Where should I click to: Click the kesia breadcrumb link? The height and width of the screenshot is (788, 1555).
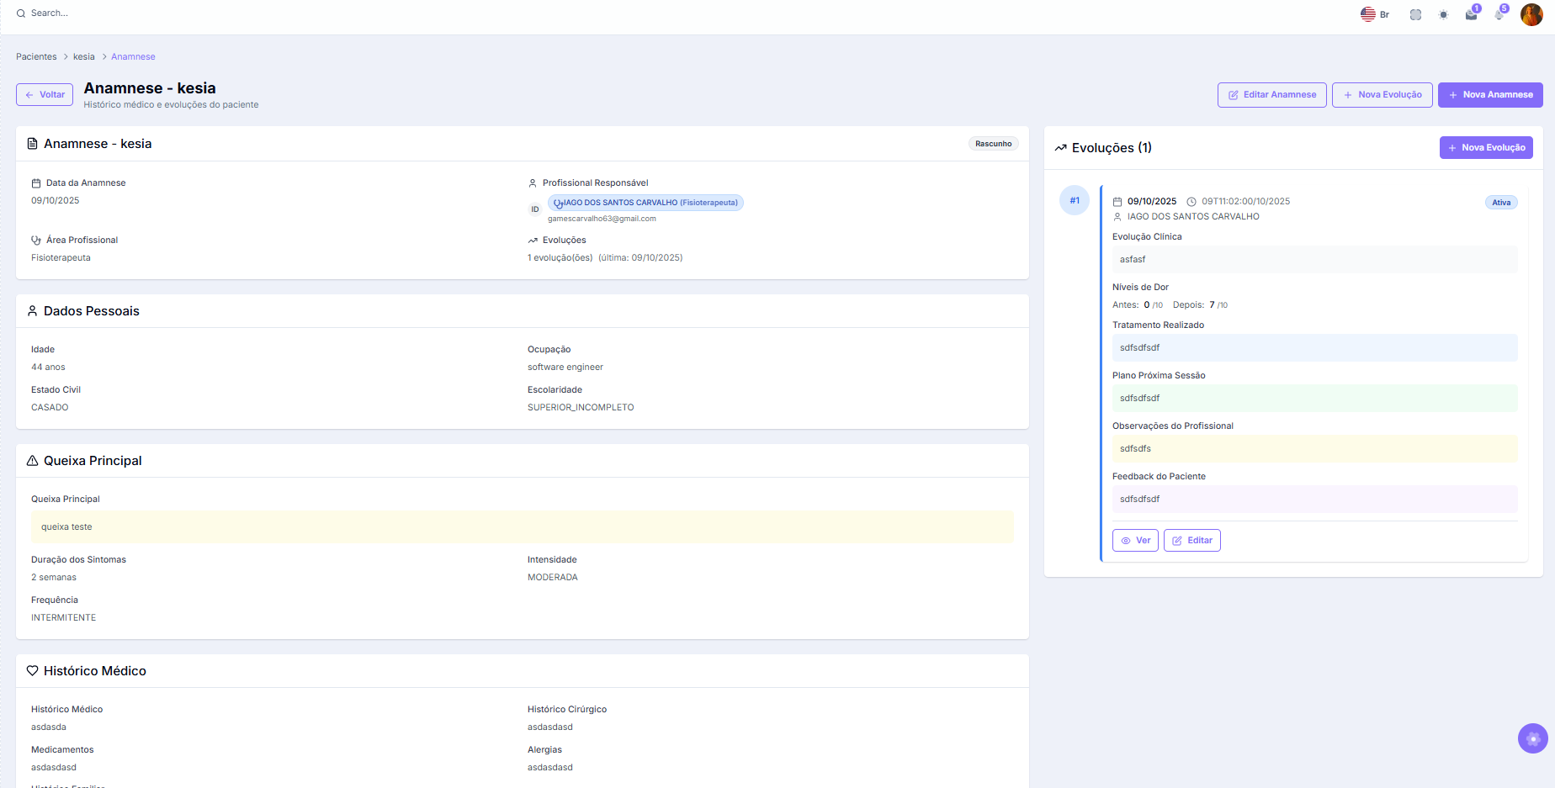(84, 57)
